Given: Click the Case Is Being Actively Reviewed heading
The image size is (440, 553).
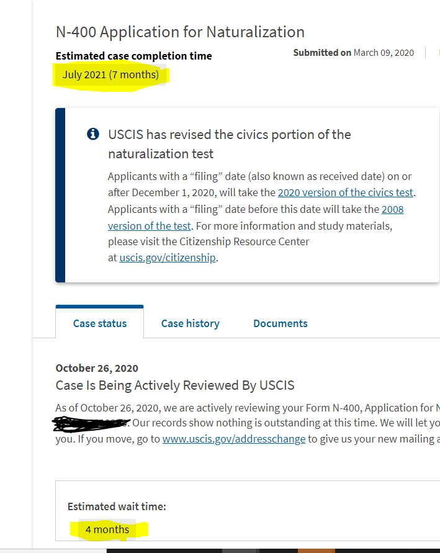Looking at the screenshot, I should (175, 385).
